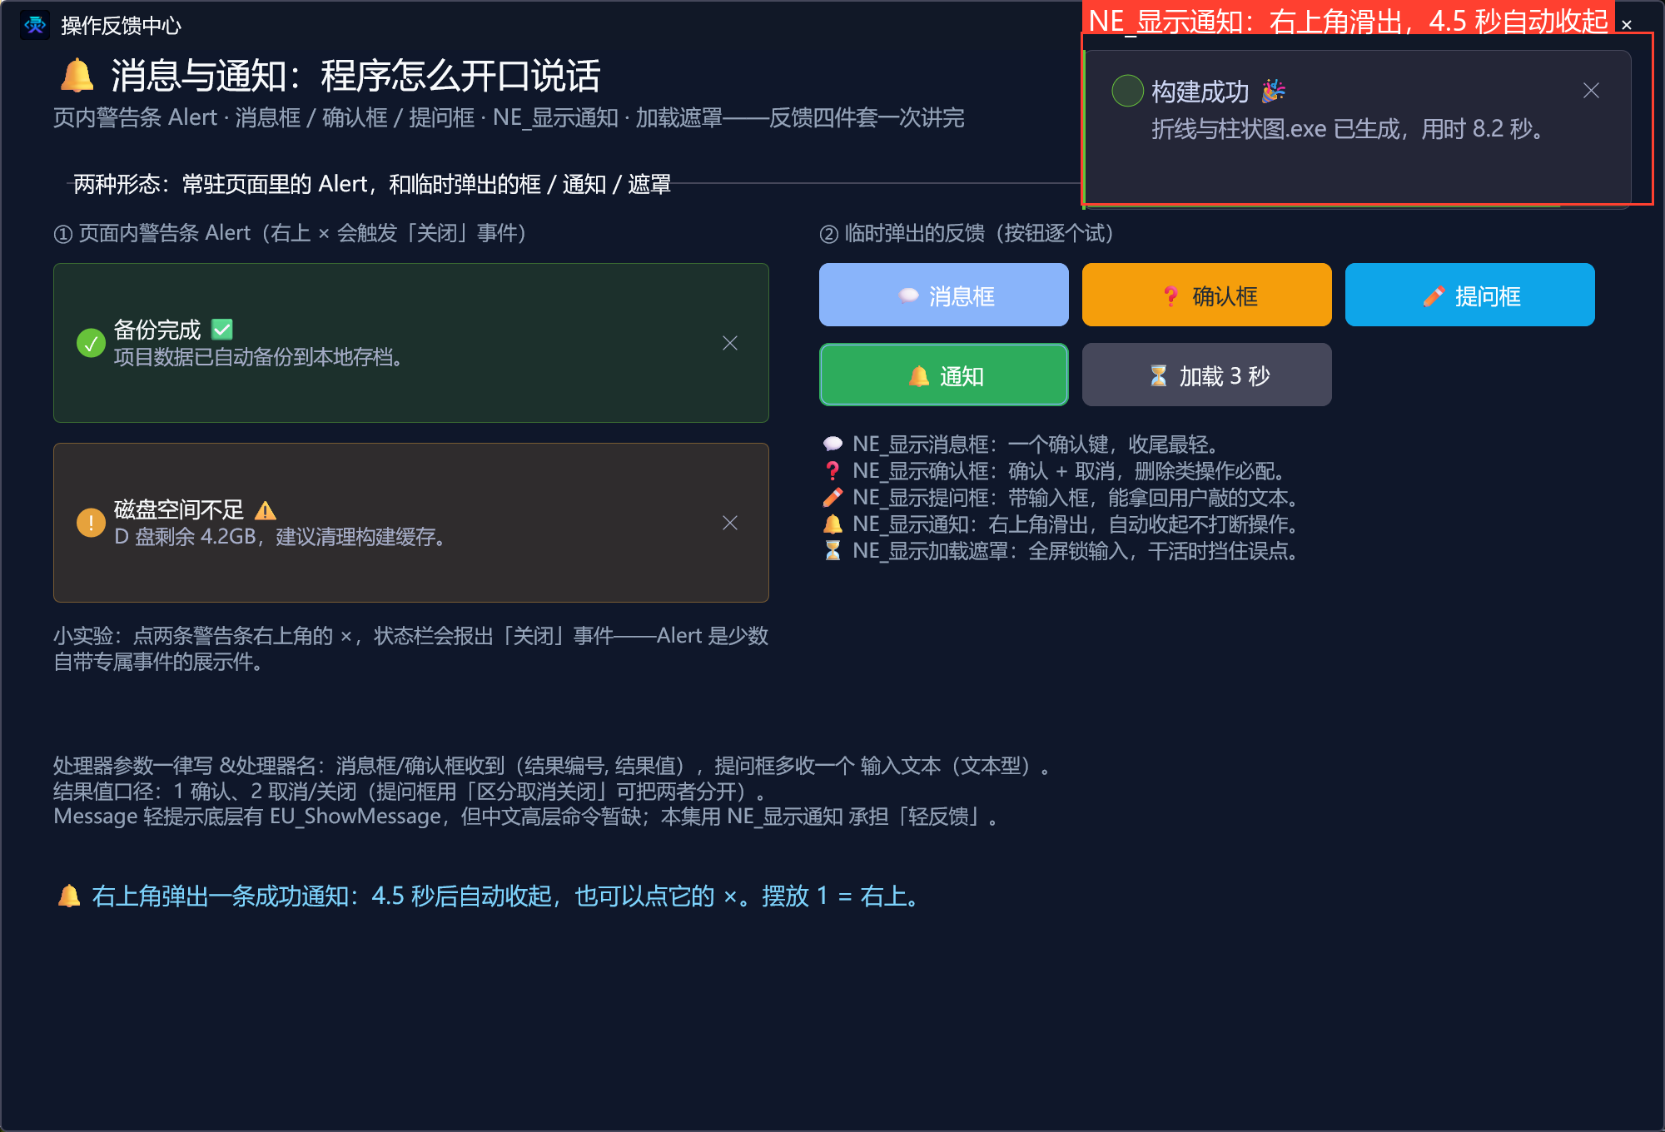Click the app logo icon beside 操作反馈中心
This screenshot has height=1132, width=1665.
pos(35,25)
